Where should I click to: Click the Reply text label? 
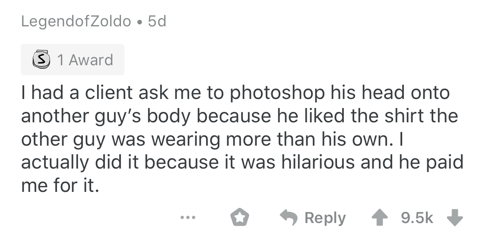(x=325, y=218)
